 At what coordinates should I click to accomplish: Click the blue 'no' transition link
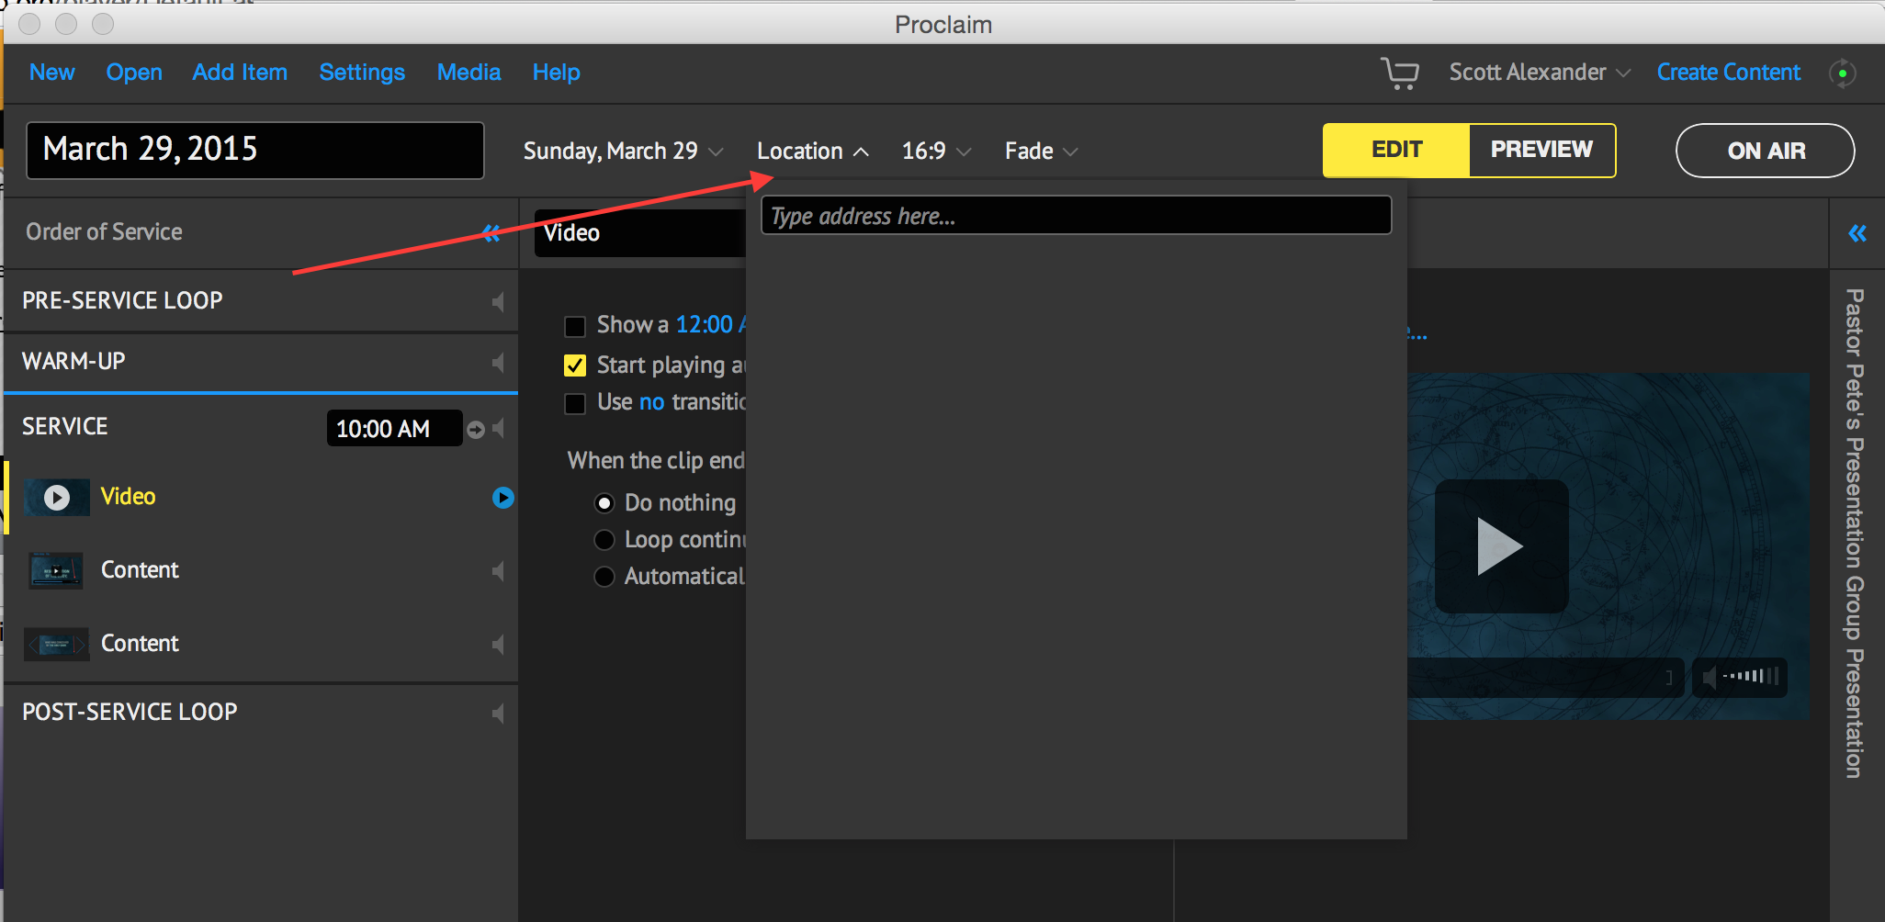coord(651,402)
